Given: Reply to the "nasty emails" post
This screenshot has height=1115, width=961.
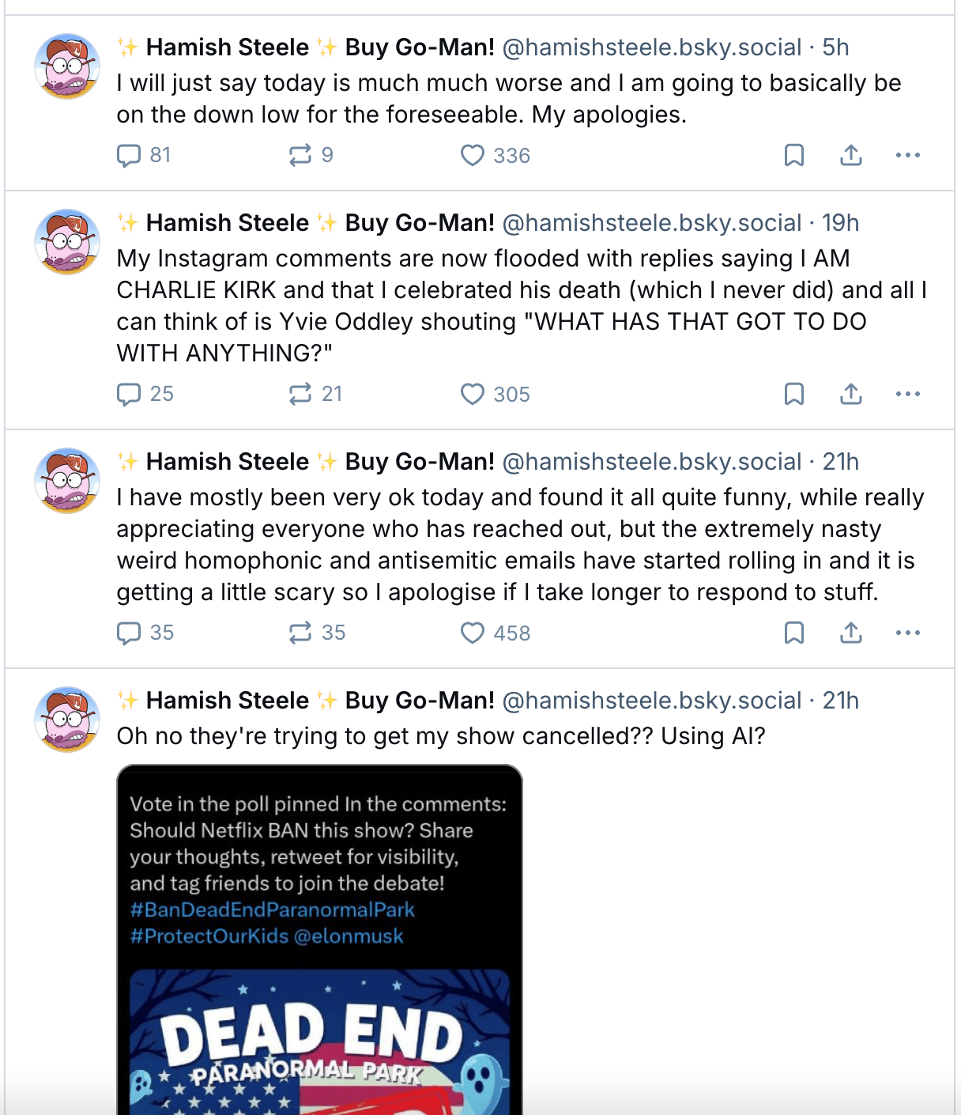Looking at the screenshot, I should 129,633.
